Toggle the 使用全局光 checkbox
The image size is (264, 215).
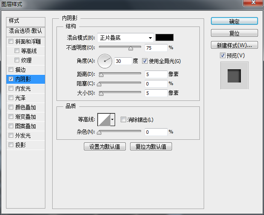(x=145, y=61)
